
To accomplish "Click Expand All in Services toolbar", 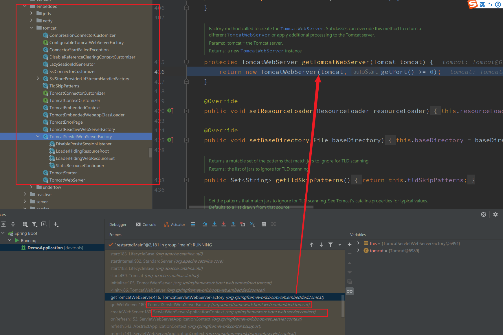I will coord(3,224).
